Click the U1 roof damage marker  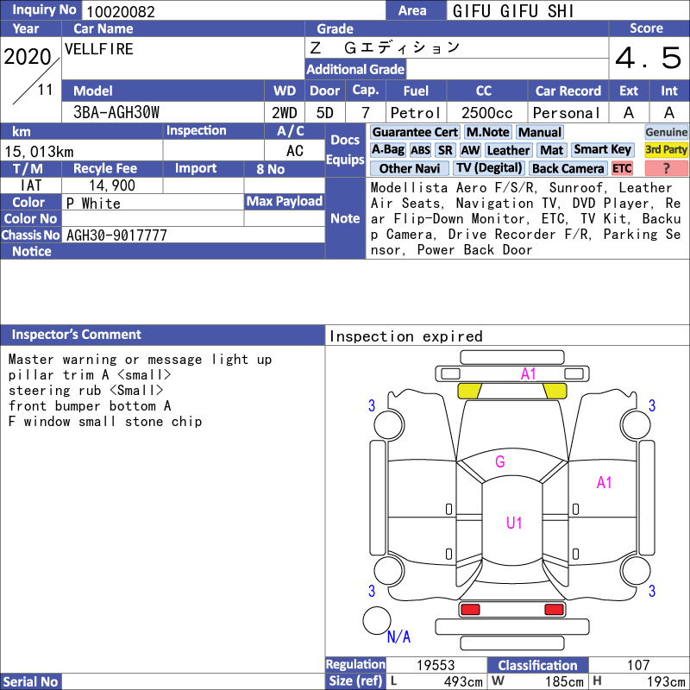tap(514, 523)
